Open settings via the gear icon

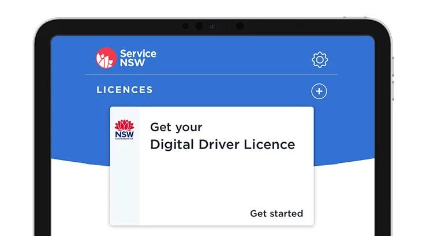click(x=320, y=60)
